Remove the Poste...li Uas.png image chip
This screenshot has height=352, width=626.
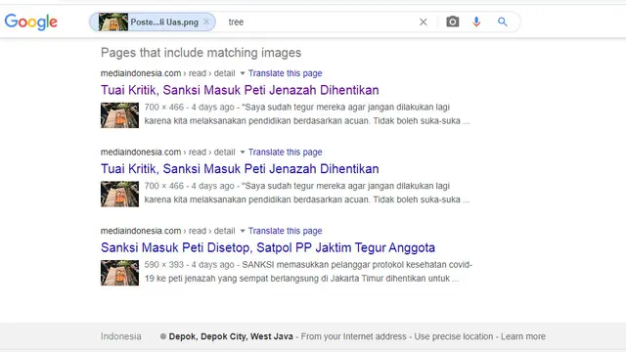(x=206, y=22)
